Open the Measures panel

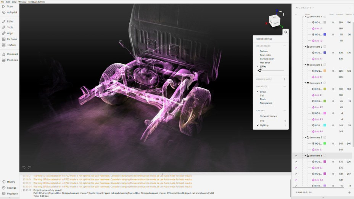(x=12, y=60)
